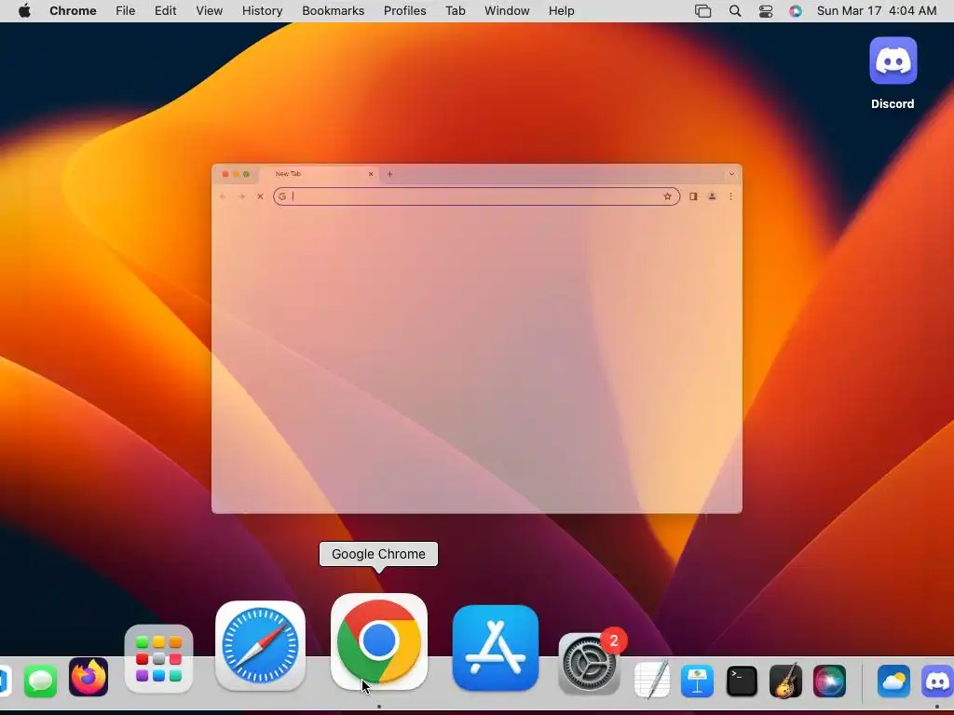Open the Chrome profile avatar menu
The height and width of the screenshot is (715, 954).
(x=712, y=196)
